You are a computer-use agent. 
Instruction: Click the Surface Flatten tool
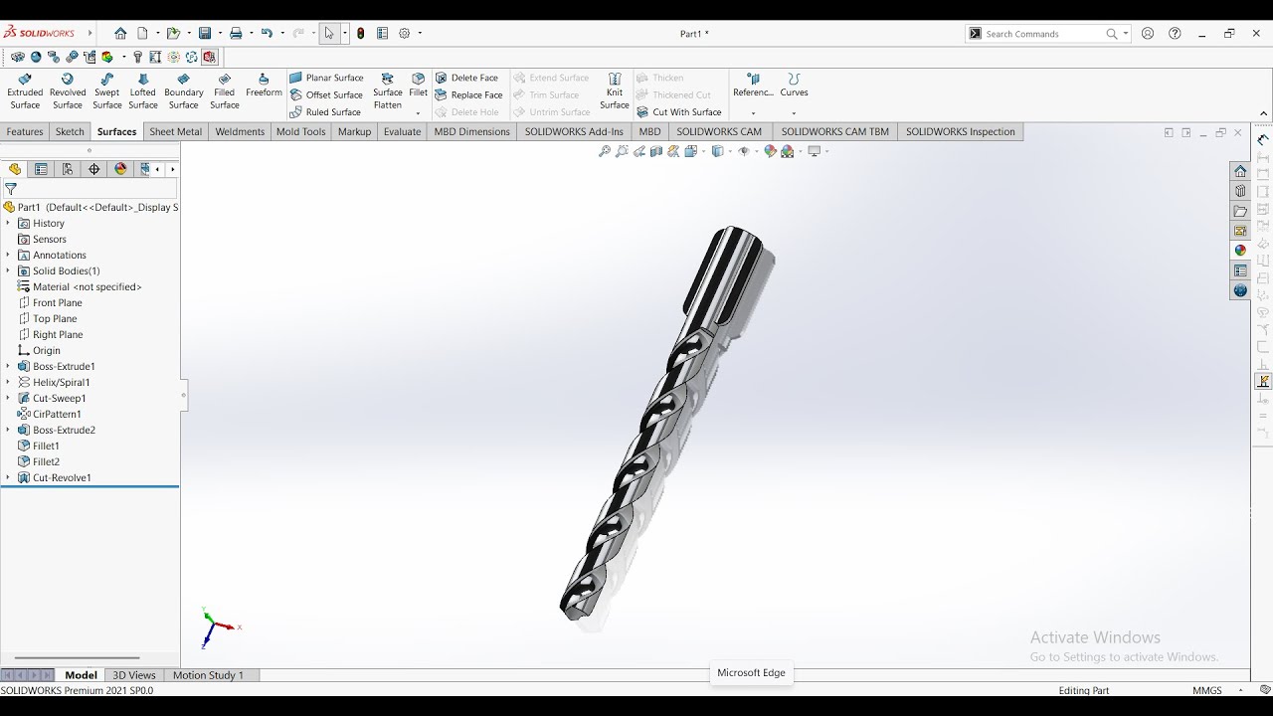tap(388, 90)
